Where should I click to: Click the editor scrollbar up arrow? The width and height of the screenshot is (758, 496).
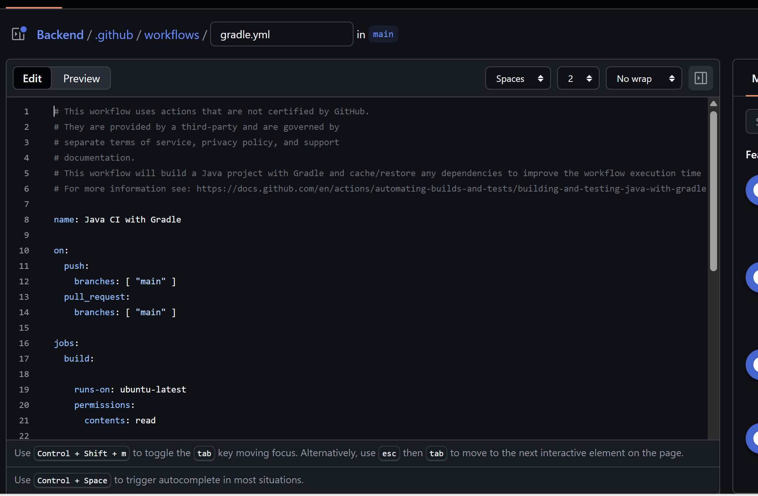(x=714, y=104)
